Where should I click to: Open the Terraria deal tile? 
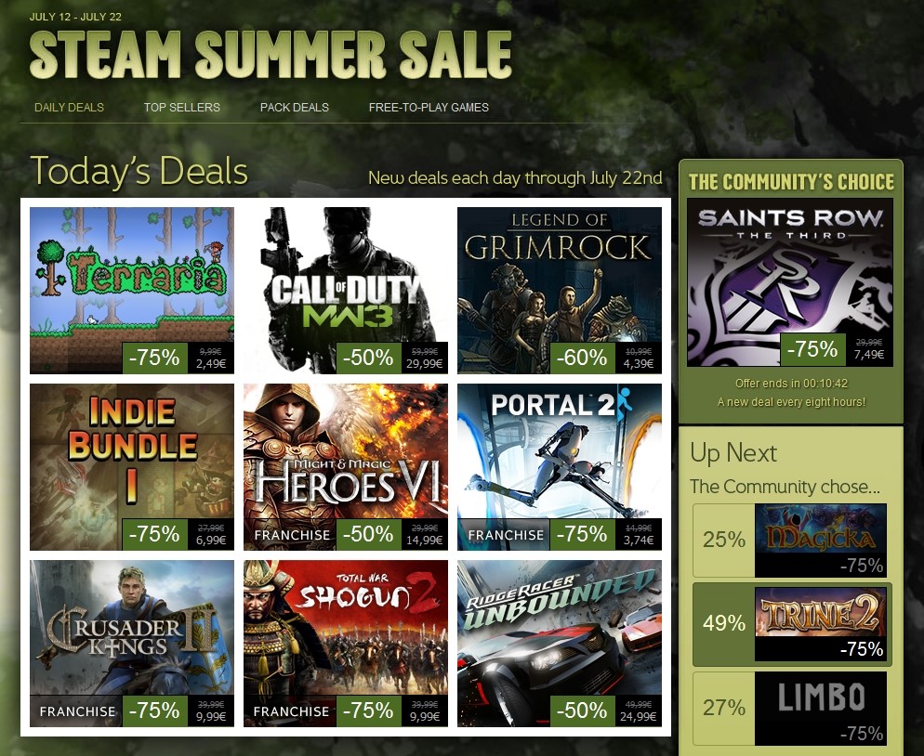pos(131,291)
